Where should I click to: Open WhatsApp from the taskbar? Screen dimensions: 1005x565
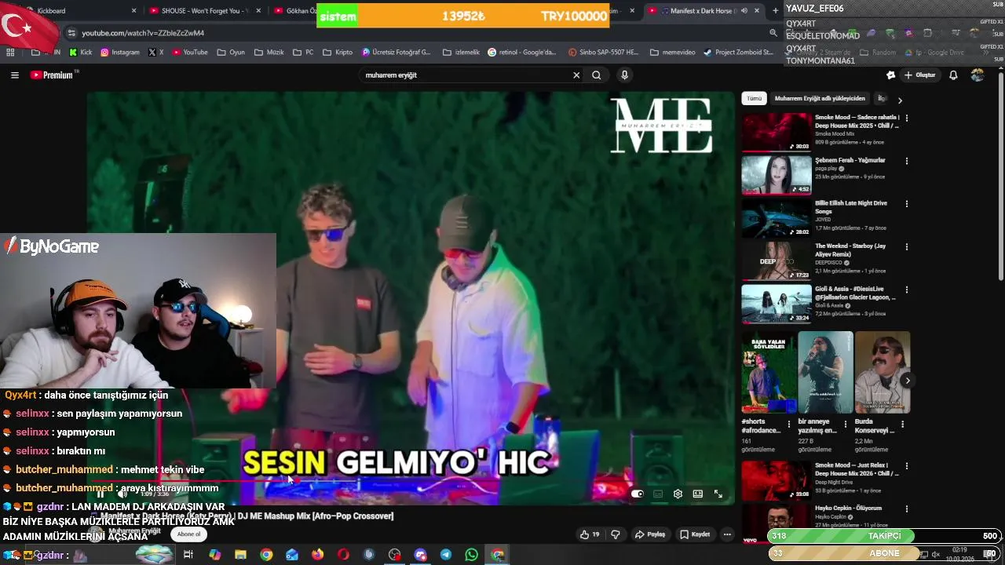click(x=471, y=555)
